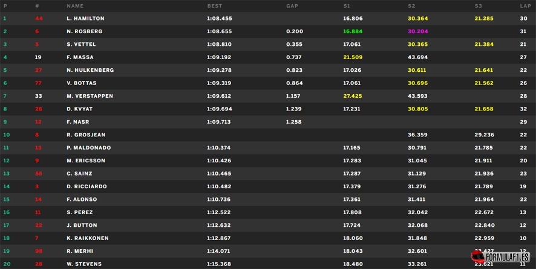The width and height of the screenshot is (536, 269).
Task: Click the S2 column header
Action: [x=411, y=6]
